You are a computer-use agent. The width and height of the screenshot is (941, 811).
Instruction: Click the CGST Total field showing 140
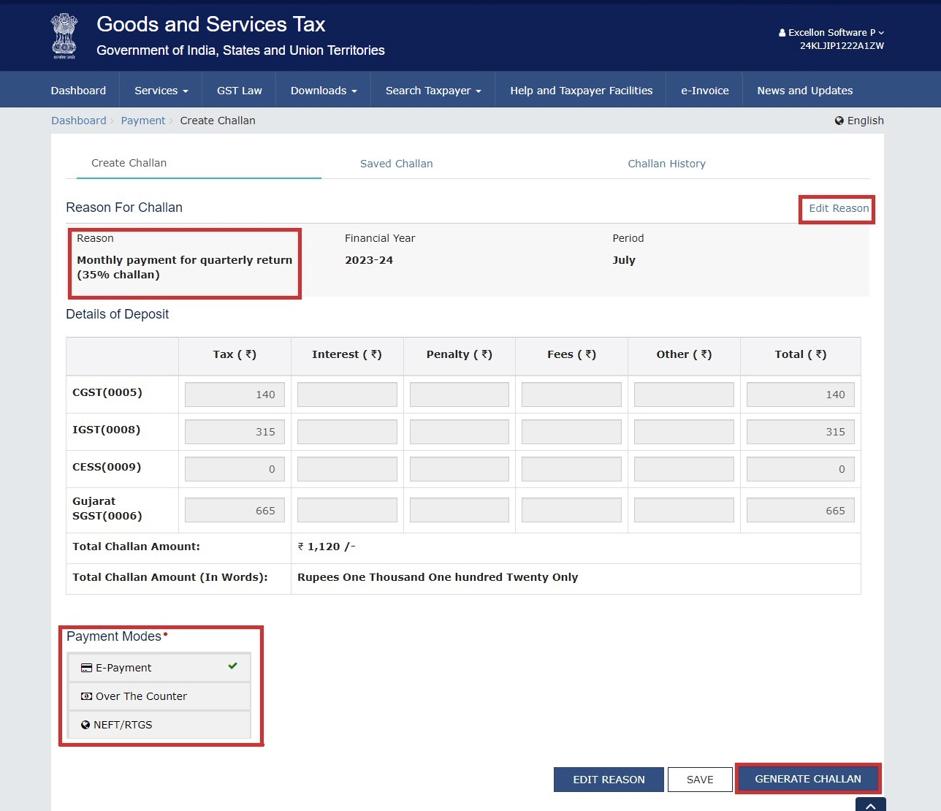click(x=801, y=395)
